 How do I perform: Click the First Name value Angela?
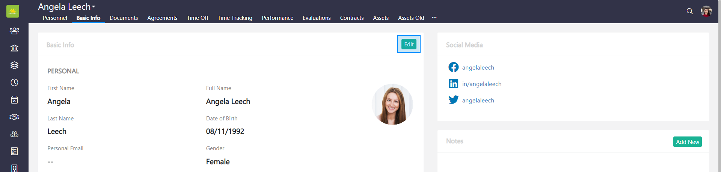59,101
